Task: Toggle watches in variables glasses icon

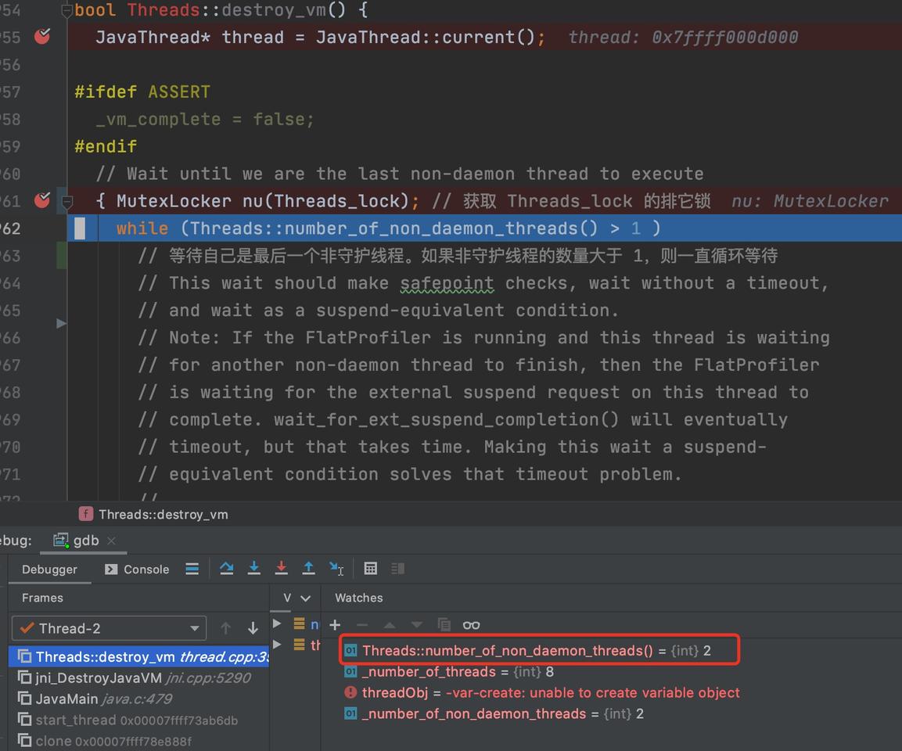Action: click(x=471, y=625)
